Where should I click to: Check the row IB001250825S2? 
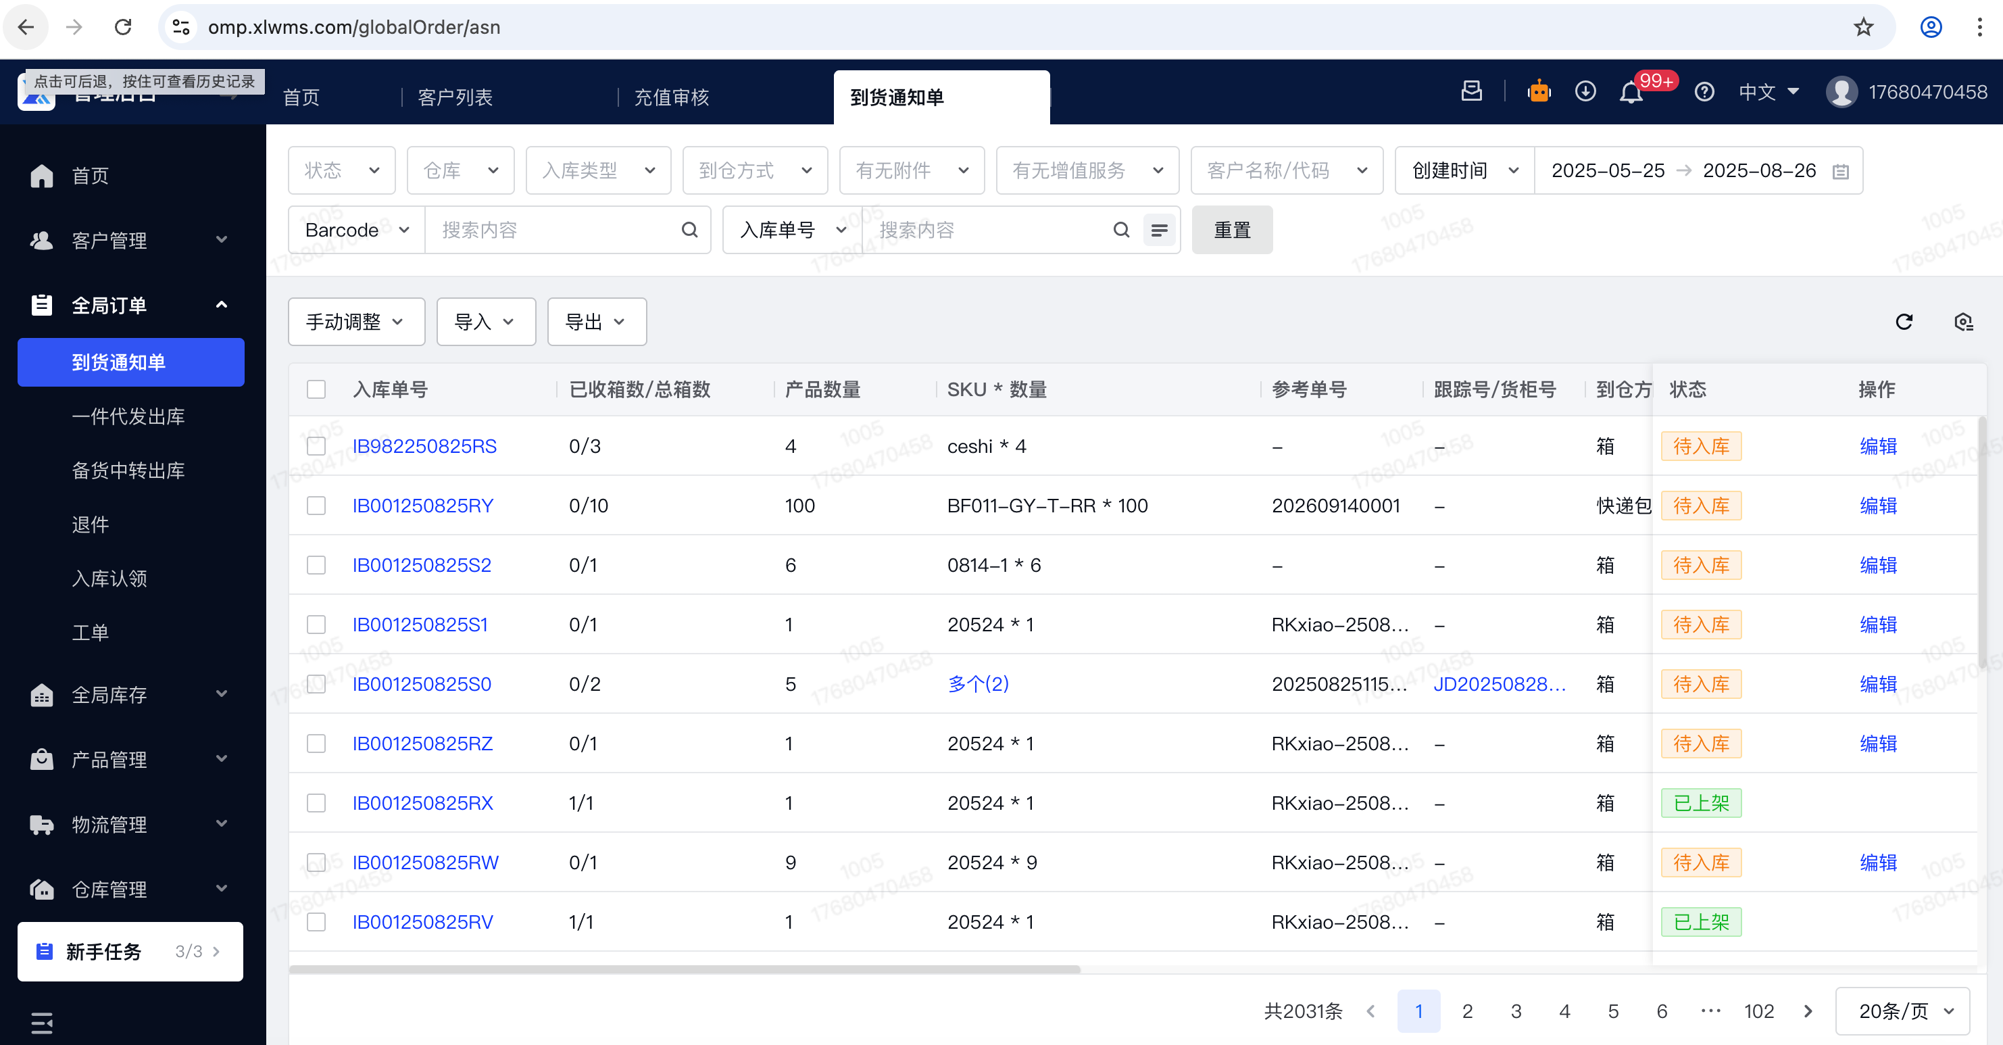(x=316, y=564)
